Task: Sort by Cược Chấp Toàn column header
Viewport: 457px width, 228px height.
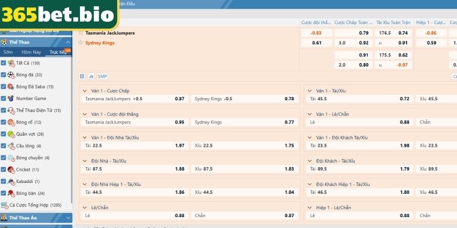Action: click(353, 22)
